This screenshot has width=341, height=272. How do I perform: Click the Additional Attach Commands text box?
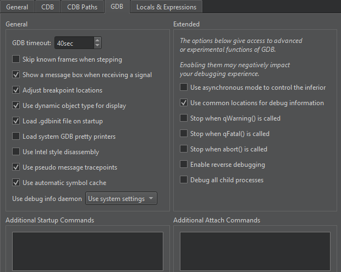255,251
